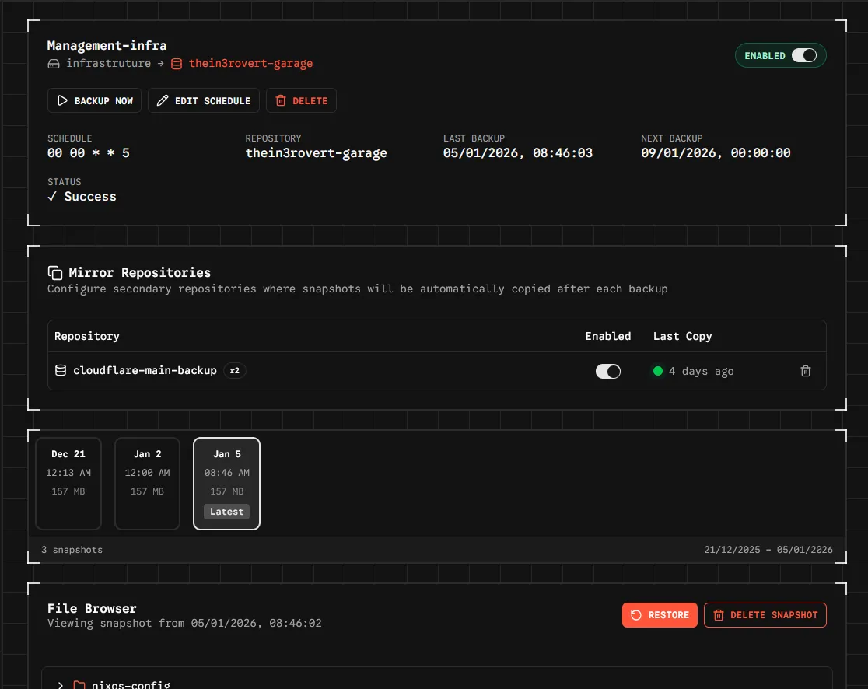The width and height of the screenshot is (868, 689).
Task: Toggle the ENABLED schedule switch off
Action: point(803,56)
